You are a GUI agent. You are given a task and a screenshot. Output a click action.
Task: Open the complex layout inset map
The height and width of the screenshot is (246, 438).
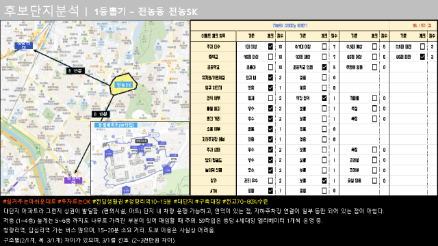coord(140,158)
